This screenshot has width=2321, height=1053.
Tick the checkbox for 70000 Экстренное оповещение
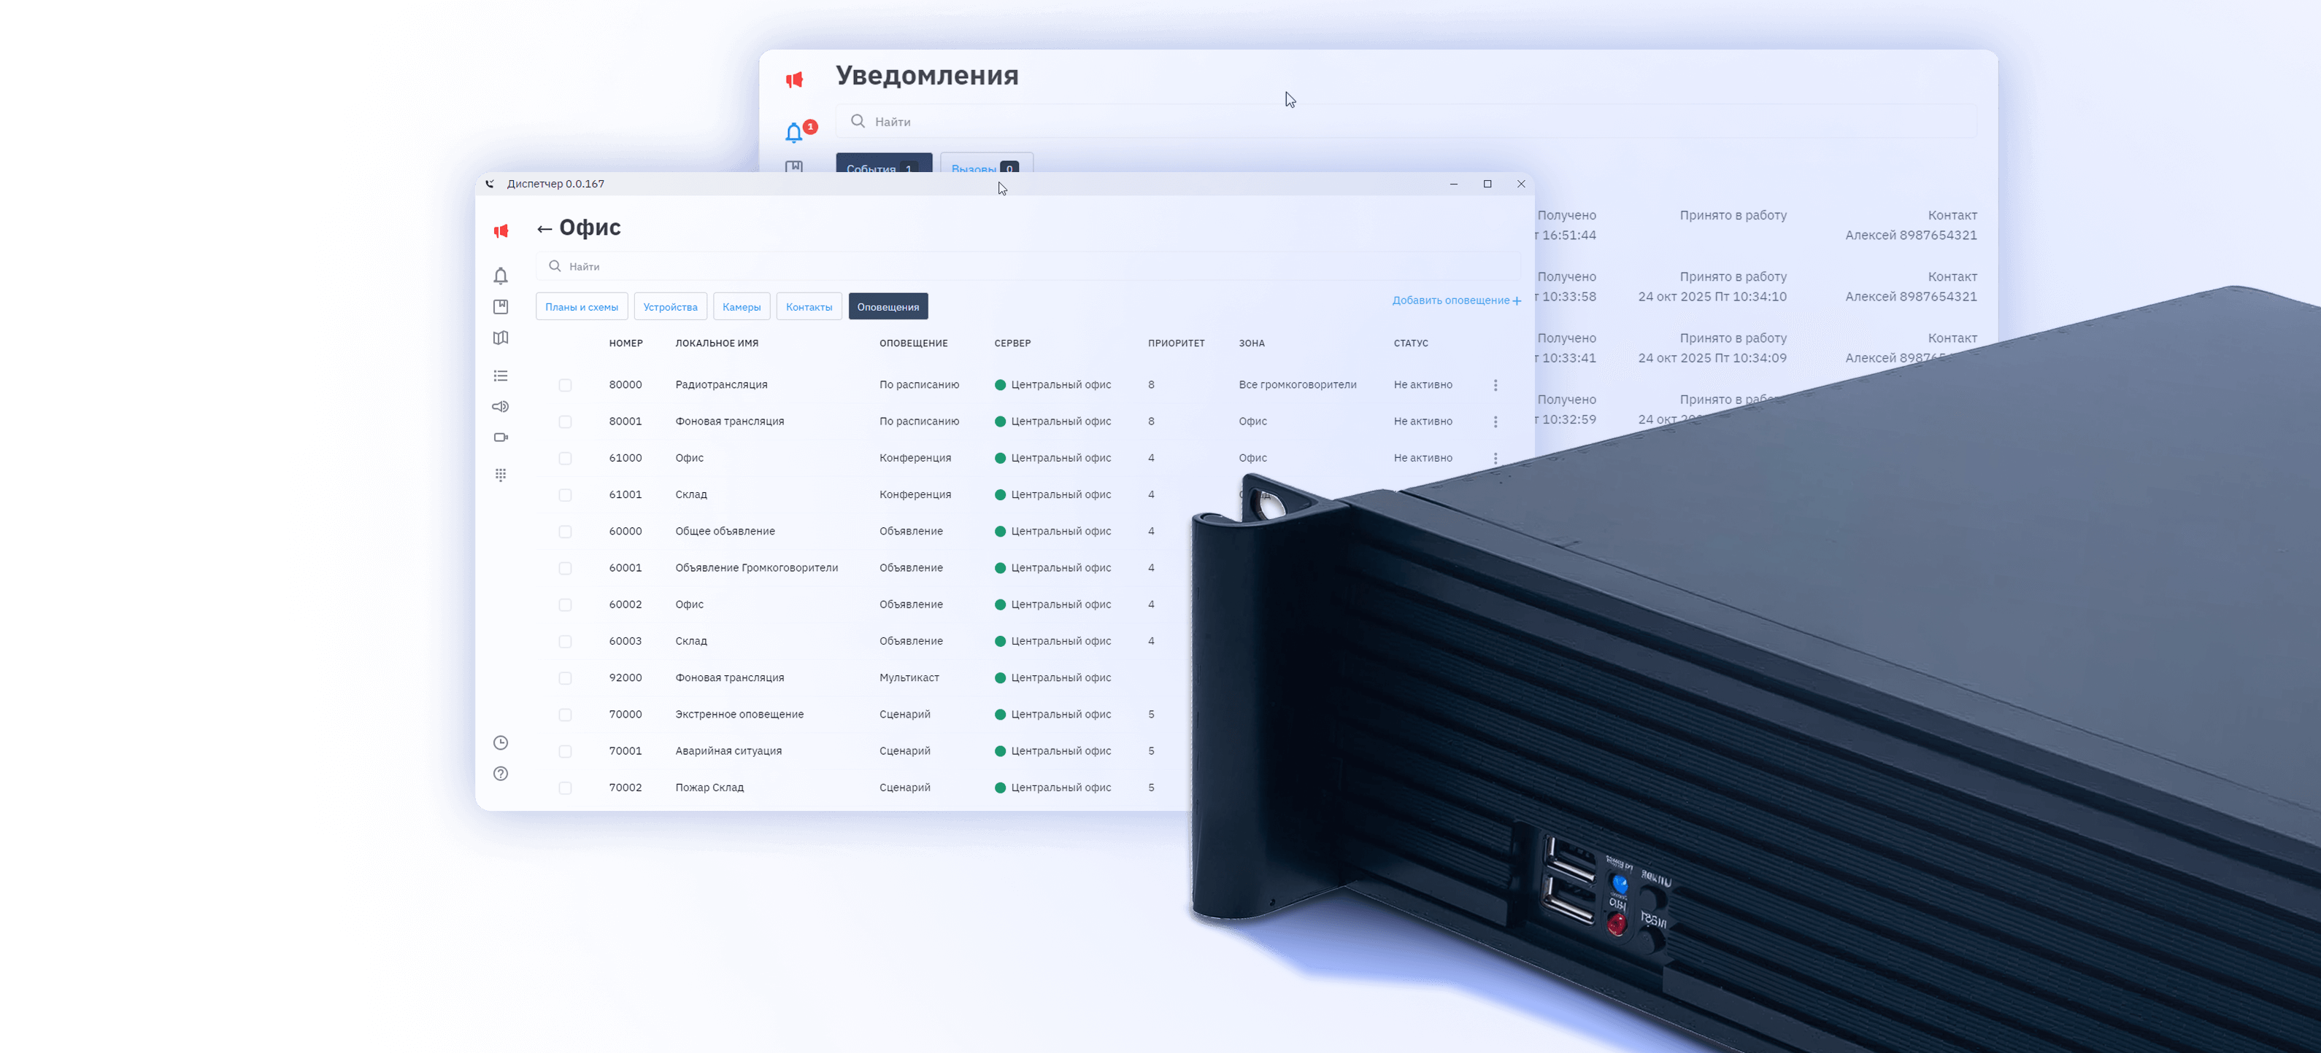[x=565, y=715]
